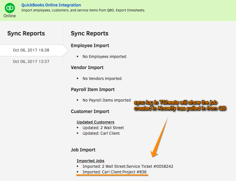Click 'No Vendors imported' entry

[102, 78]
